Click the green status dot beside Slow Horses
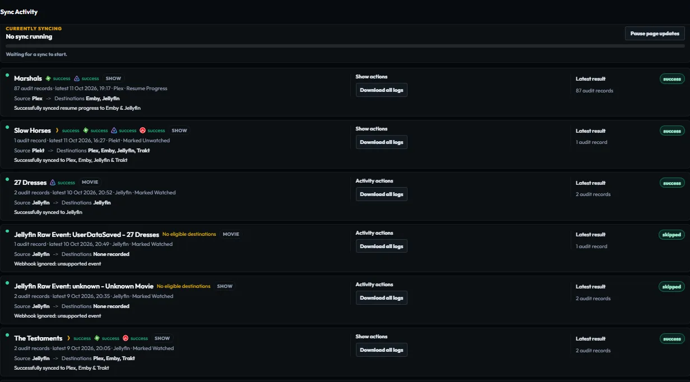 pyautogui.click(x=7, y=127)
